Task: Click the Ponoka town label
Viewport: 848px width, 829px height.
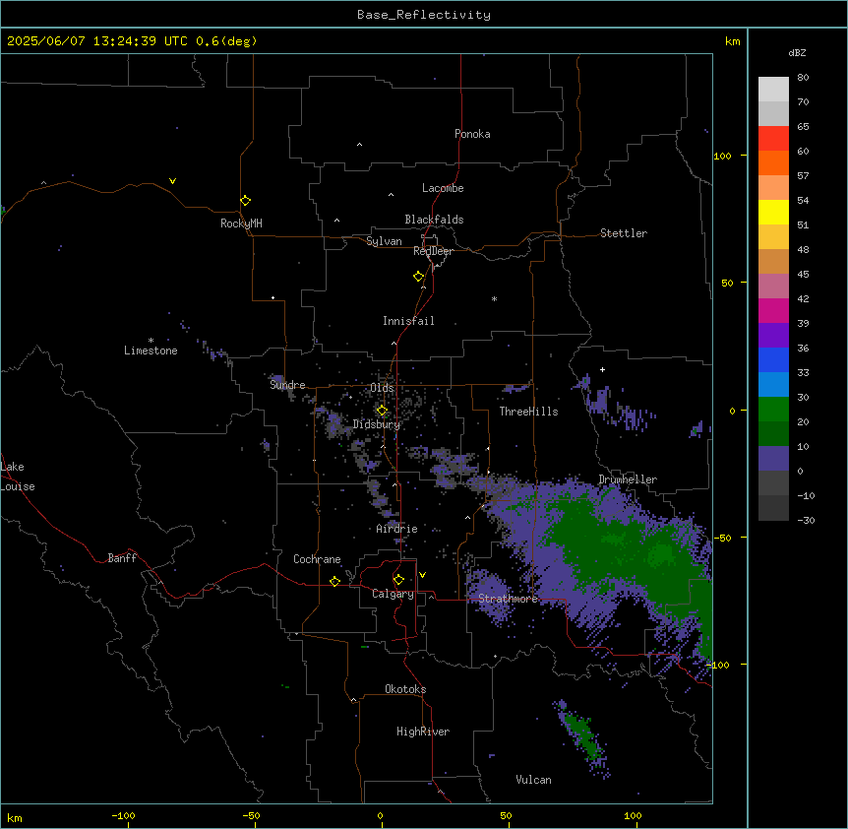Action: pyautogui.click(x=472, y=134)
